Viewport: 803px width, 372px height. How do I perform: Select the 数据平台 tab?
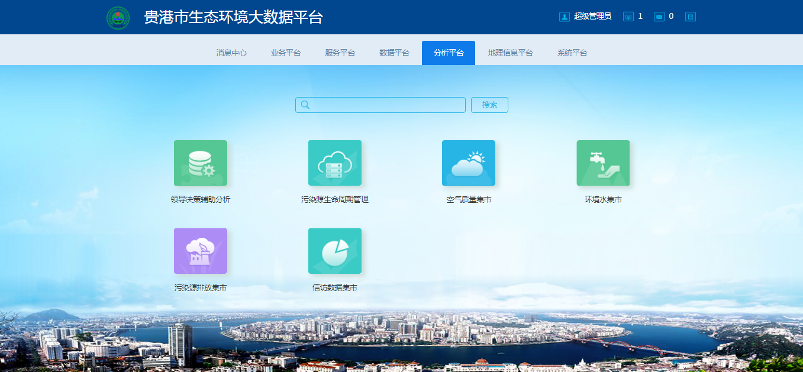pos(394,53)
